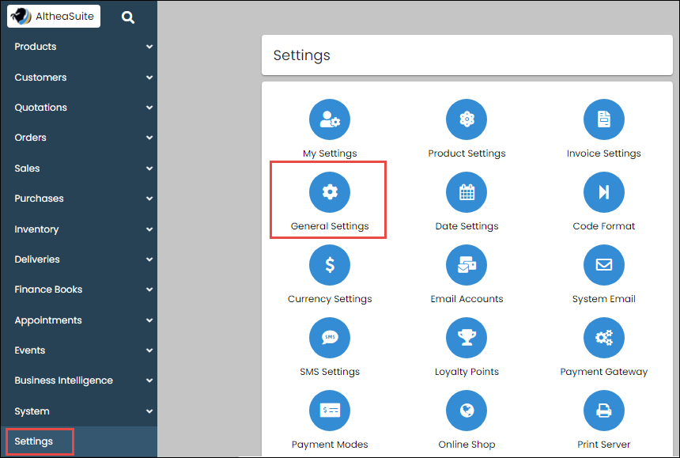
Task: Expand the System menu chevron
Action: 149,411
